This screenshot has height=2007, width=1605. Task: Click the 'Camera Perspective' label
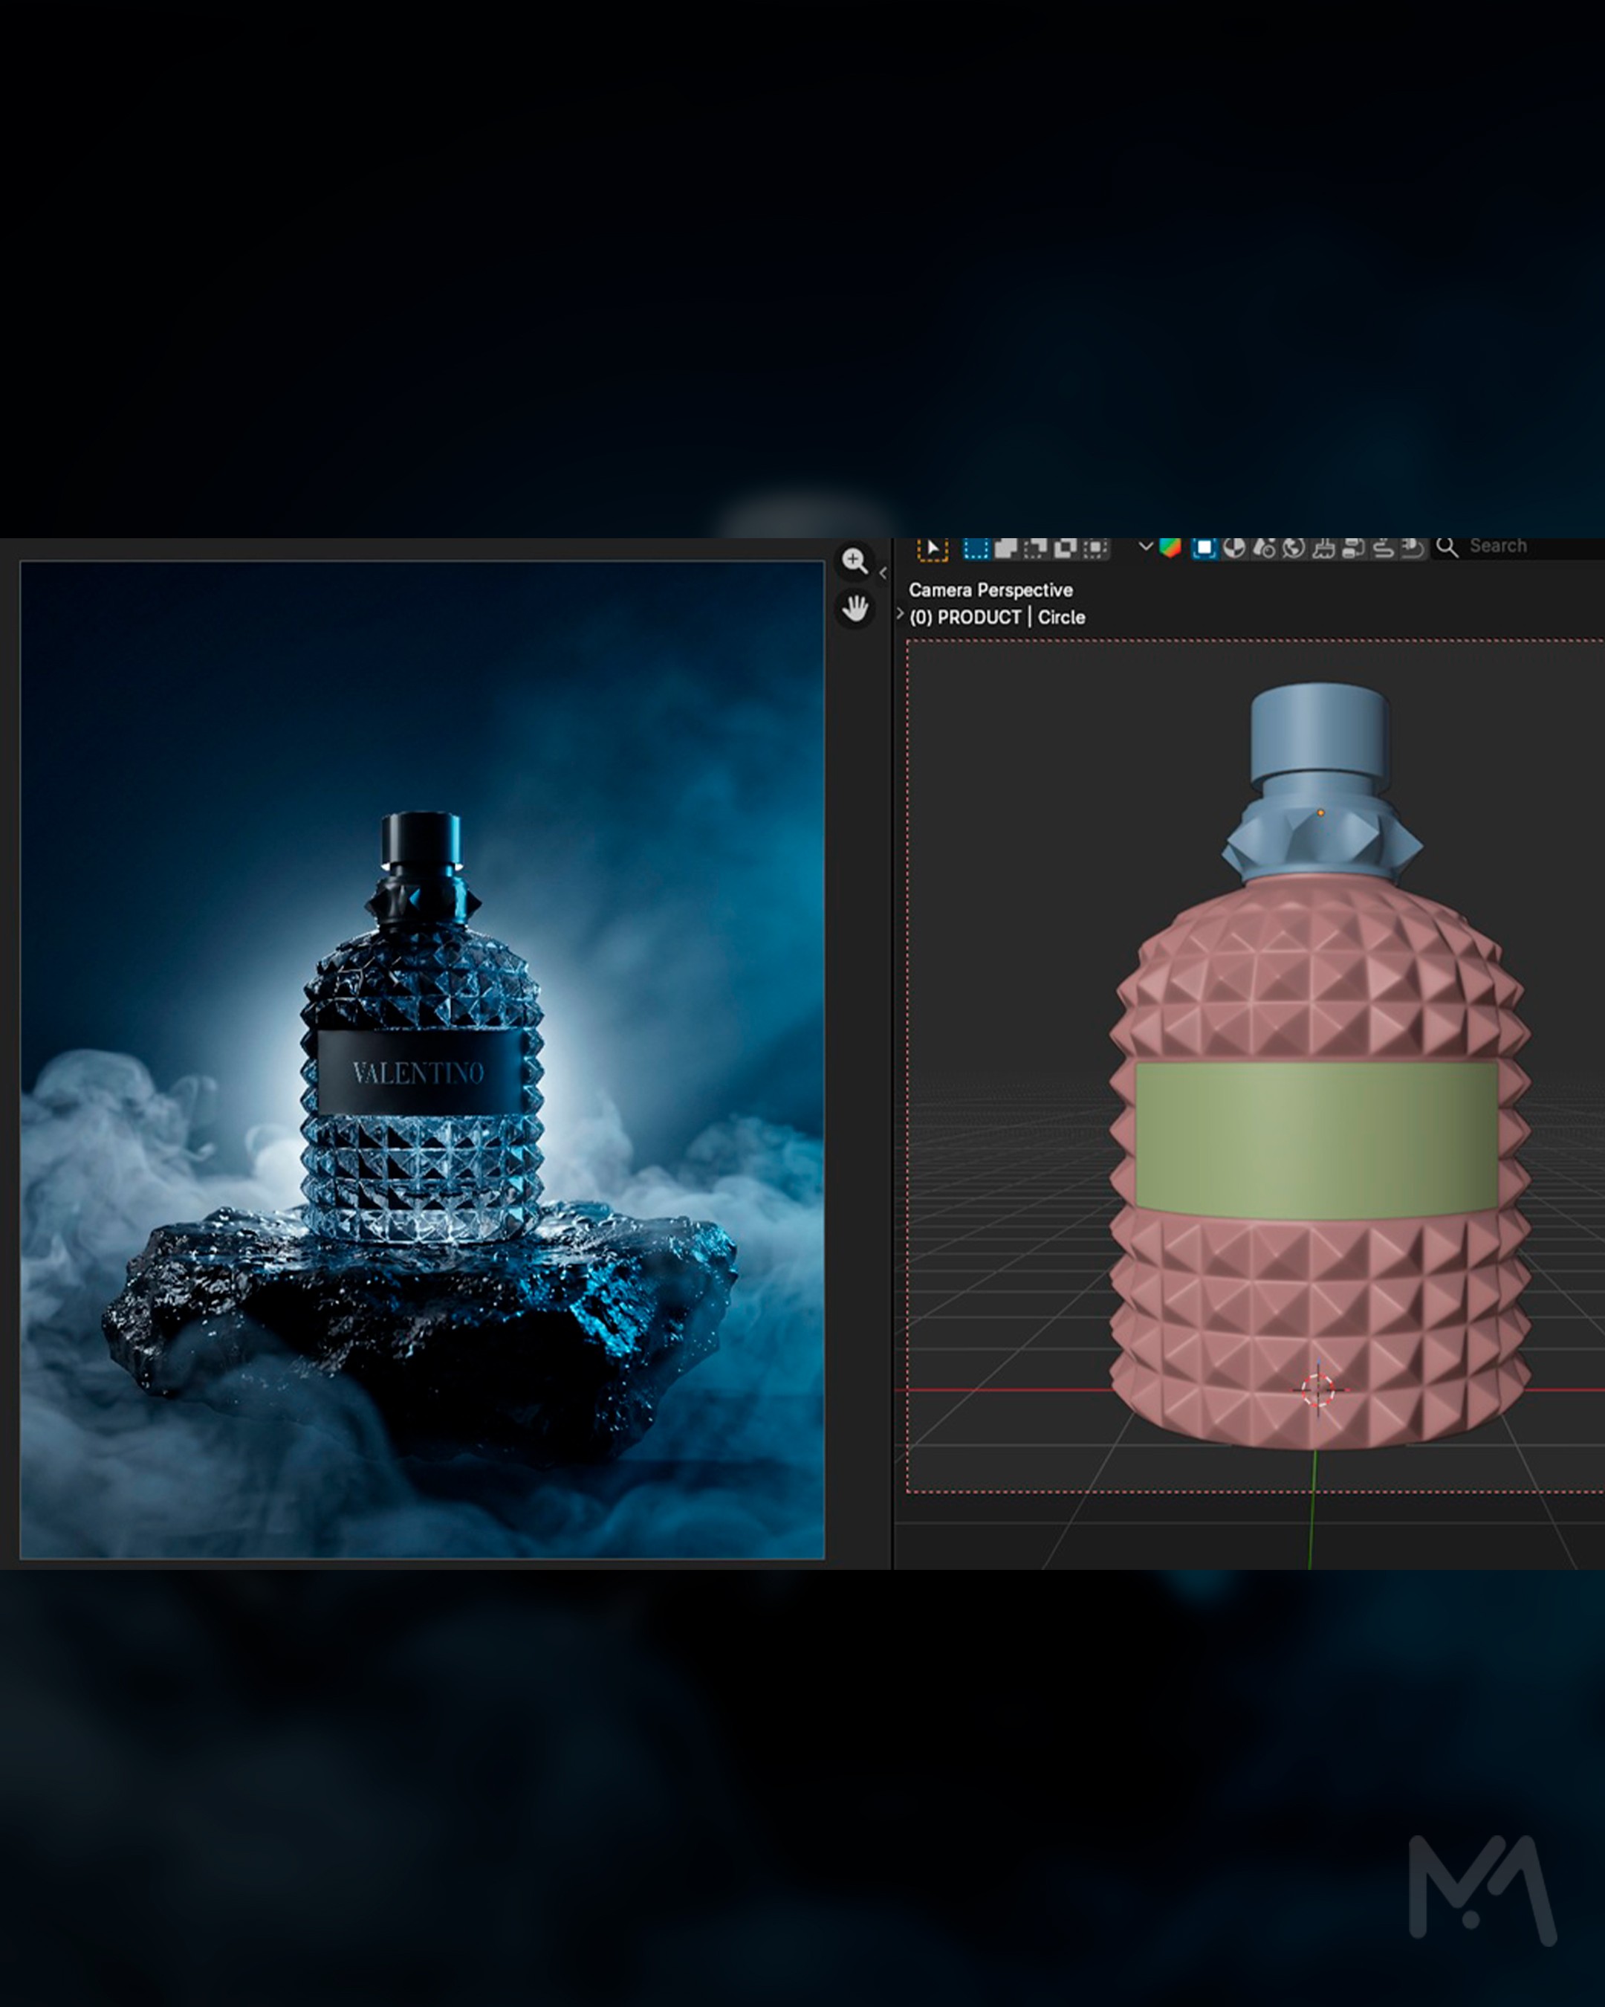[991, 590]
